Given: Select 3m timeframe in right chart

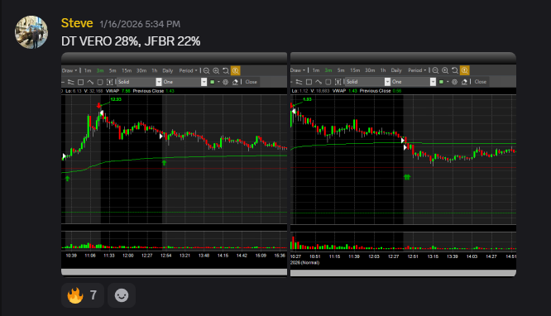Looking at the screenshot, I should (328, 70).
